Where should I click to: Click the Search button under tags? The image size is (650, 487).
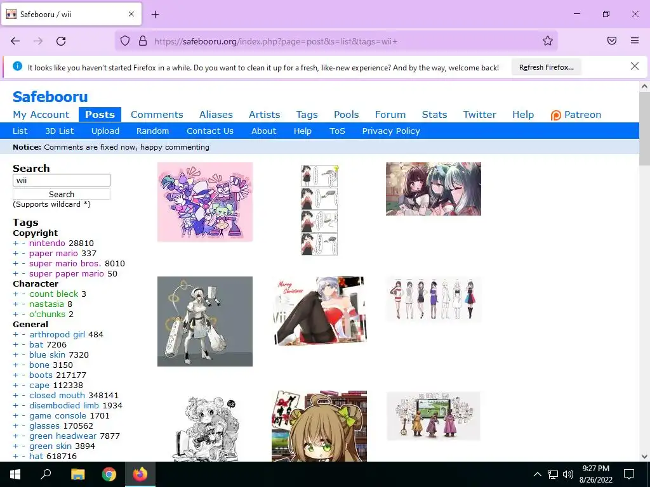click(62, 194)
